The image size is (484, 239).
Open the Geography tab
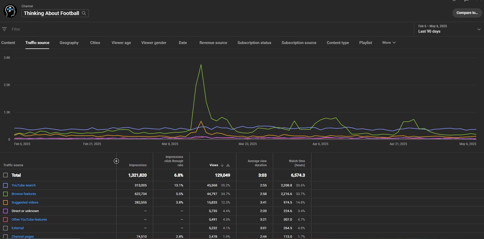(x=69, y=43)
